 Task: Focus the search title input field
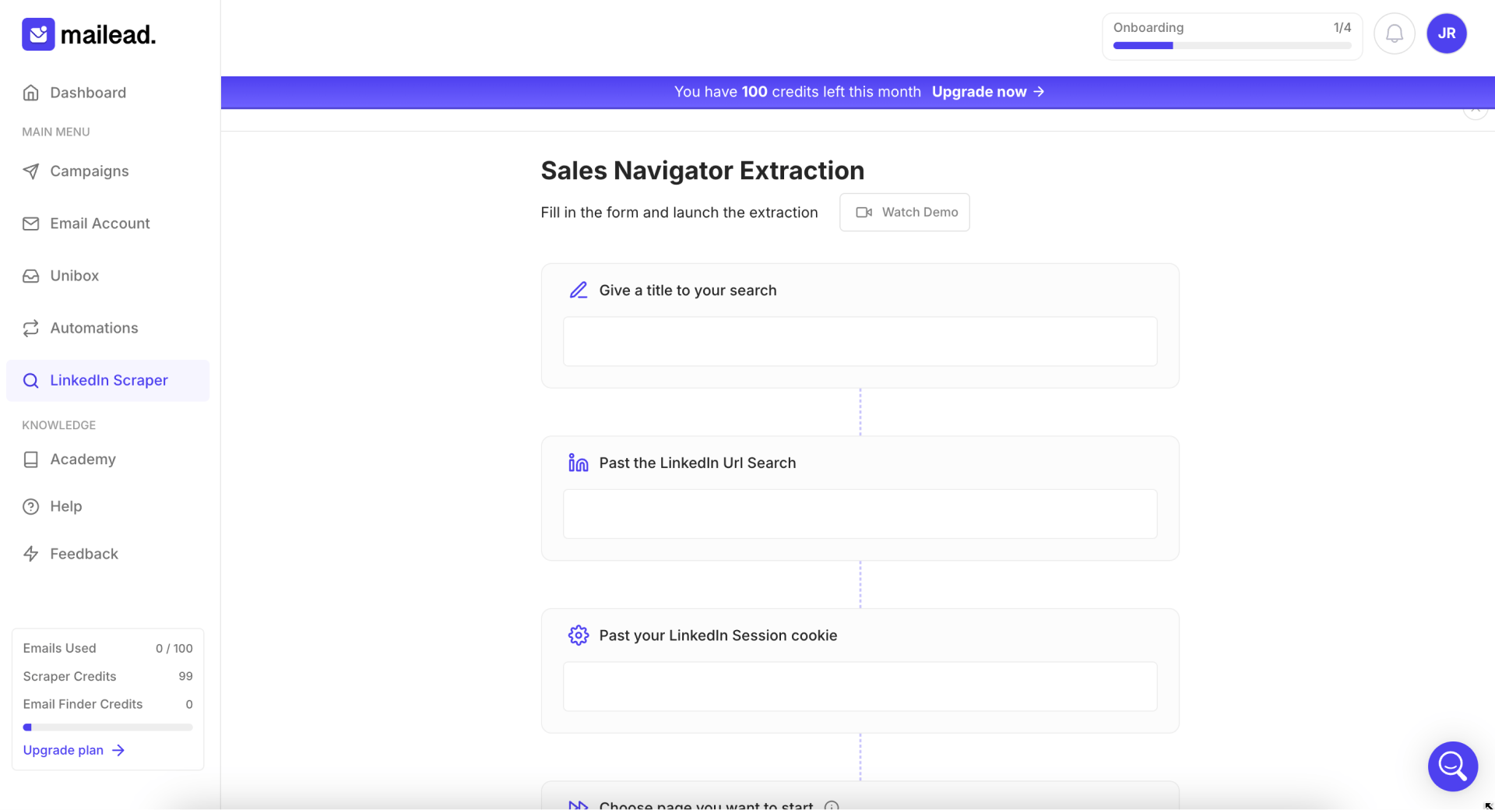coord(860,341)
